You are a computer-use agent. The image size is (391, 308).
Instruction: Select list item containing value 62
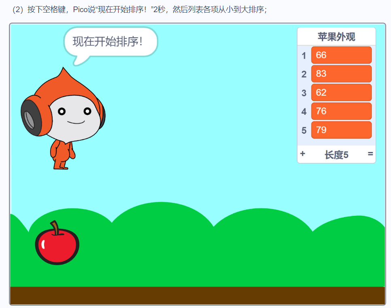point(341,92)
